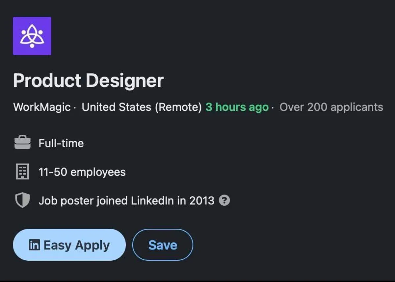Click the briefcase icon beside Full-time

click(x=22, y=143)
